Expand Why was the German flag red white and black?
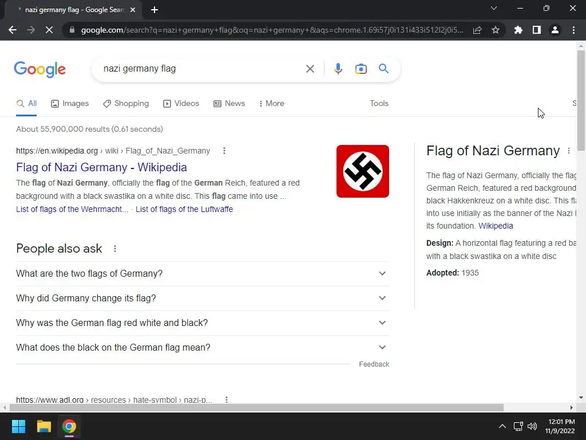 click(x=203, y=323)
